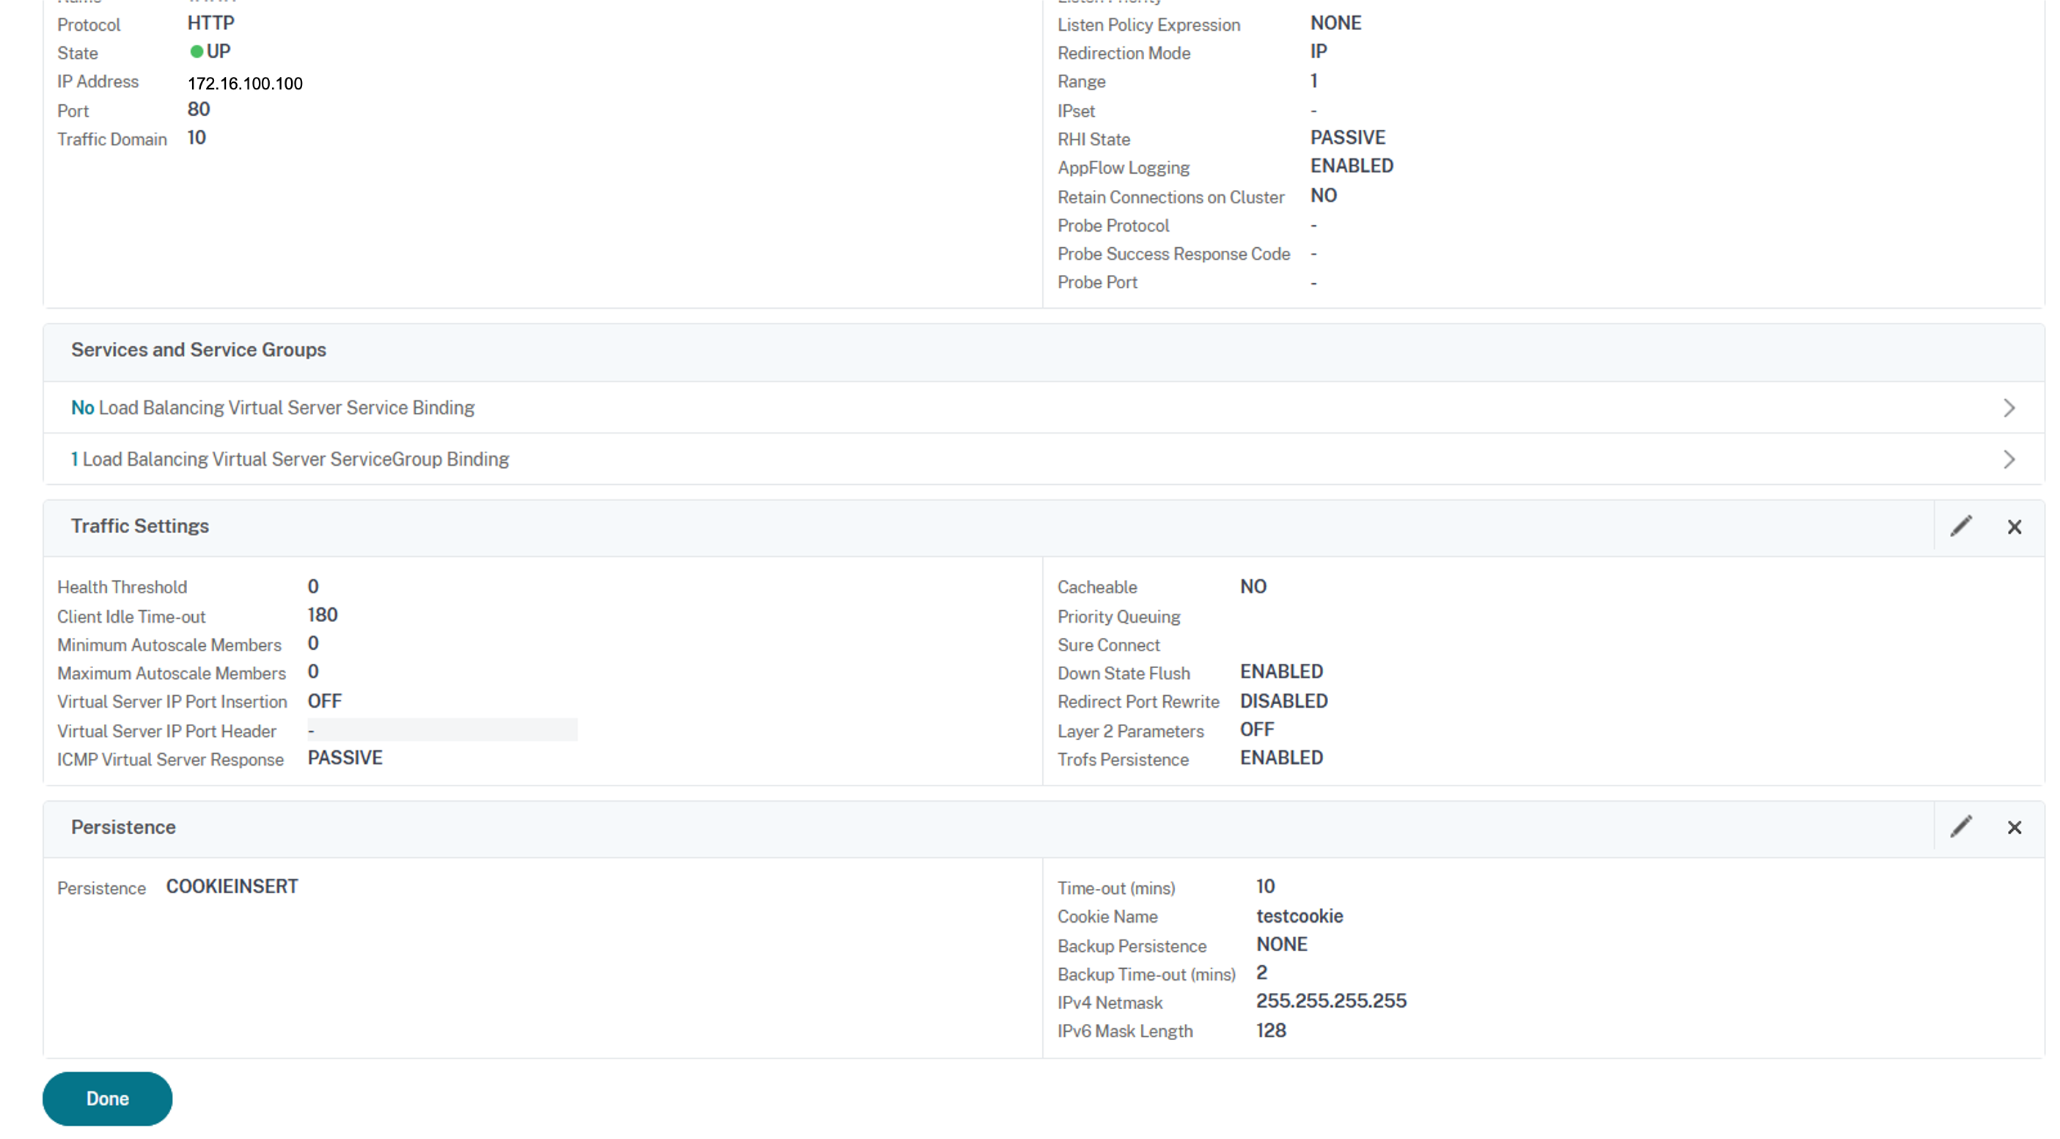Click the AppFlow Logging ENABLED value

1352,166
